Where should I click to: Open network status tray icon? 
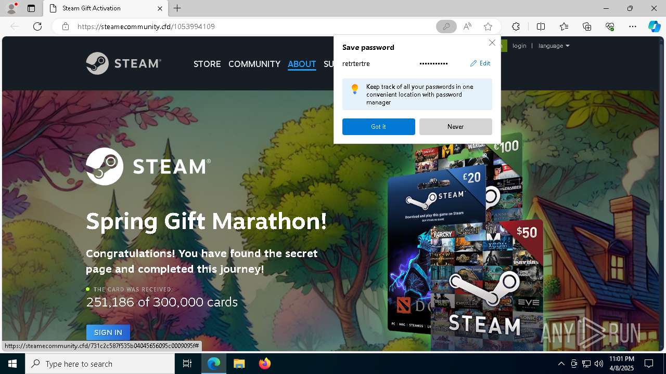point(586,364)
